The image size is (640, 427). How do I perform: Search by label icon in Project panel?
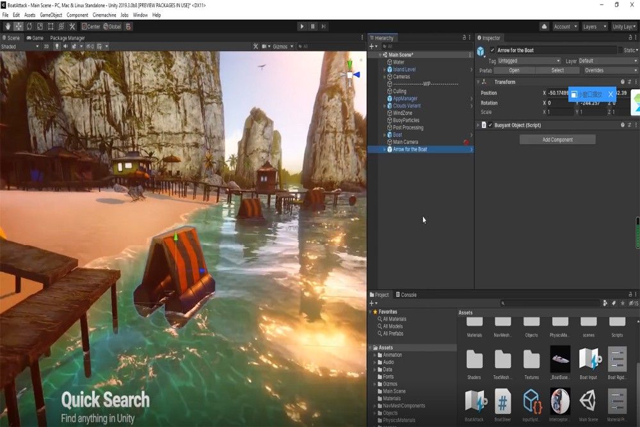(614, 303)
